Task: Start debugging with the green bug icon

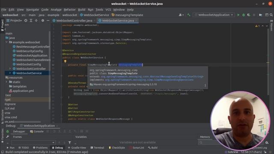Action: [x=244, y=15]
